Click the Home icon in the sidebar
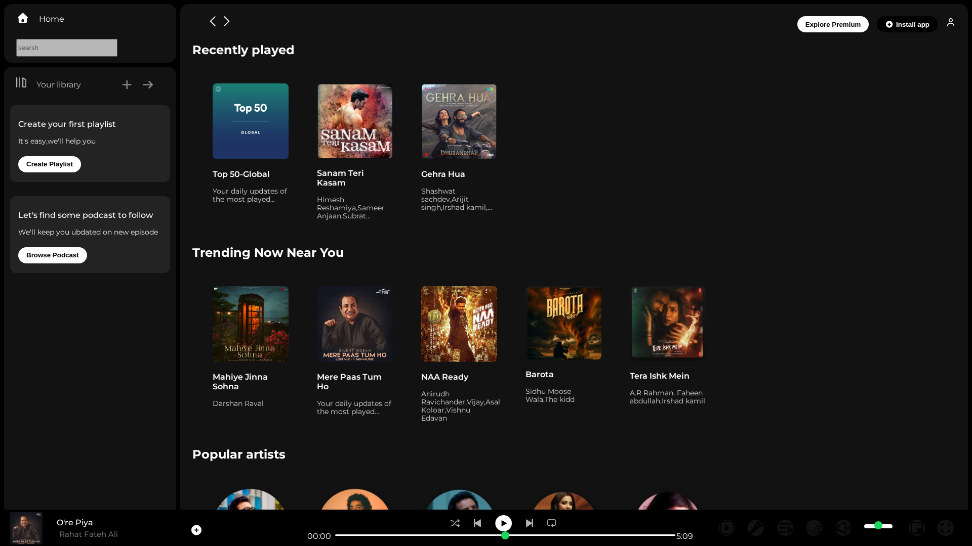 (x=23, y=18)
